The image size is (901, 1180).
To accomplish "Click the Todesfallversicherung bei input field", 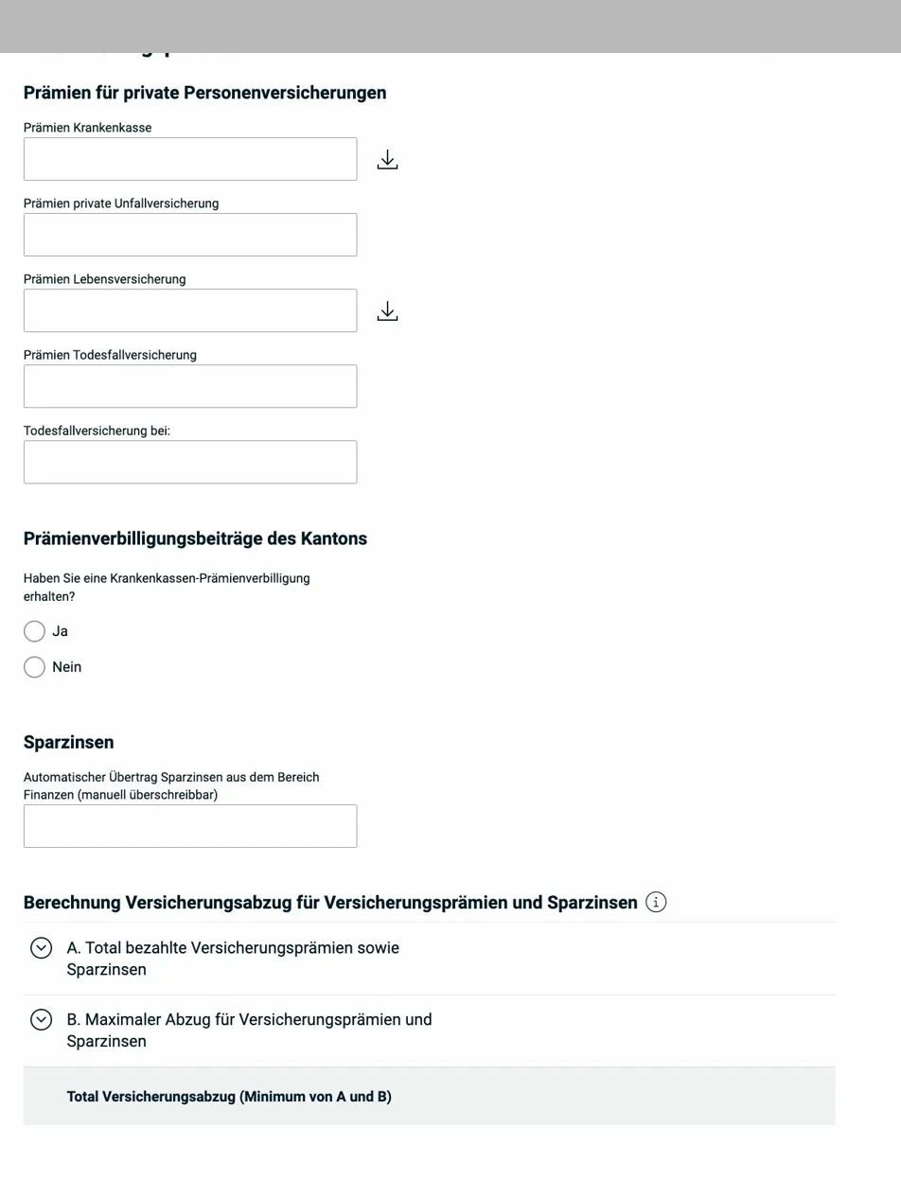I will (189, 462).
